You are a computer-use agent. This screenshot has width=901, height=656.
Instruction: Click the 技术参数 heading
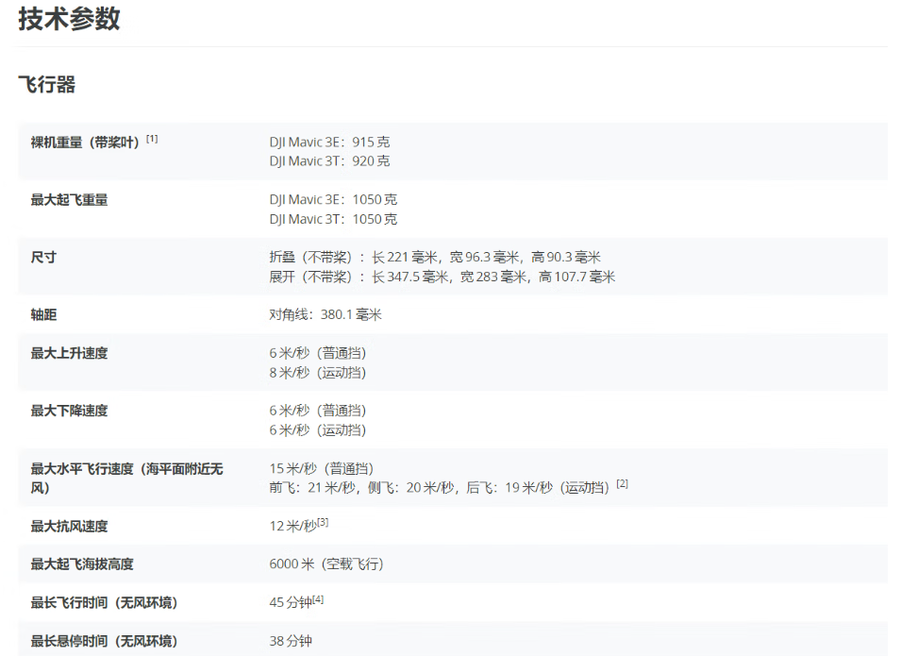click(x=69, y=18)
